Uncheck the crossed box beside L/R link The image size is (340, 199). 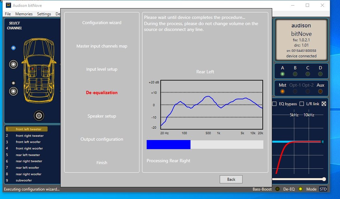pyautogui.click(x=324, y=104)
